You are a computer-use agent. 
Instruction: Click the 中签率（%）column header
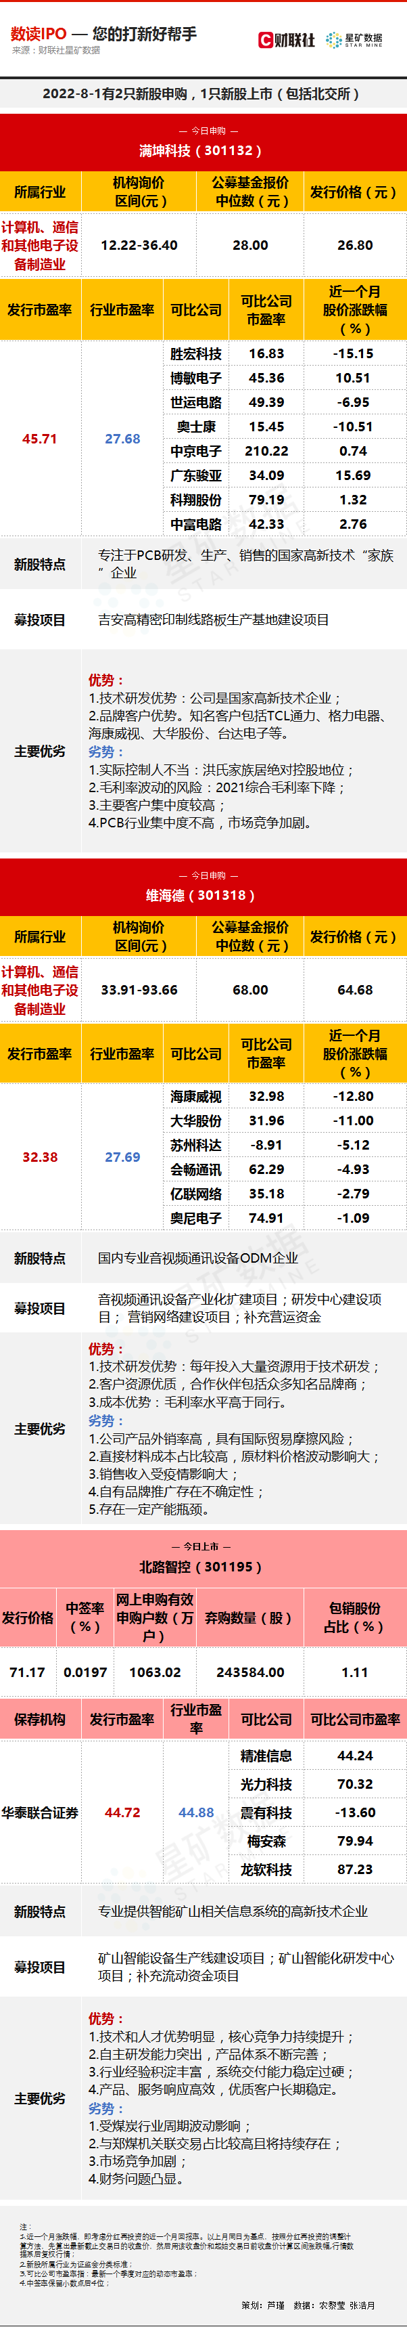pos(85,1617)
